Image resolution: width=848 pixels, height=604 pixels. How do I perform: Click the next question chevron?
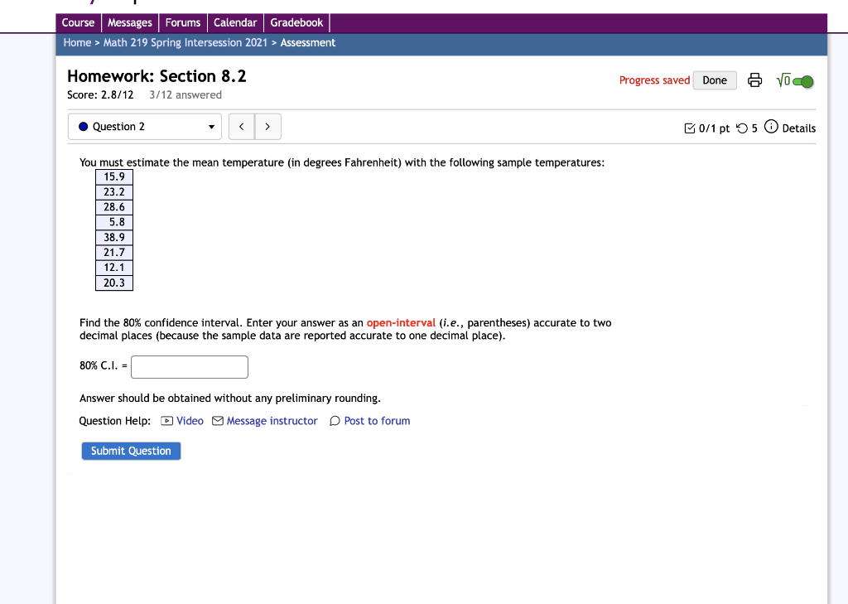click(x=267, y=126)
